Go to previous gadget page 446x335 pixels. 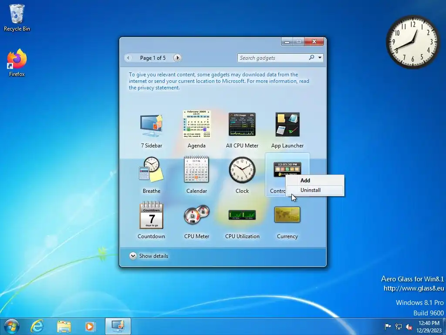click(x=128, y=58)
